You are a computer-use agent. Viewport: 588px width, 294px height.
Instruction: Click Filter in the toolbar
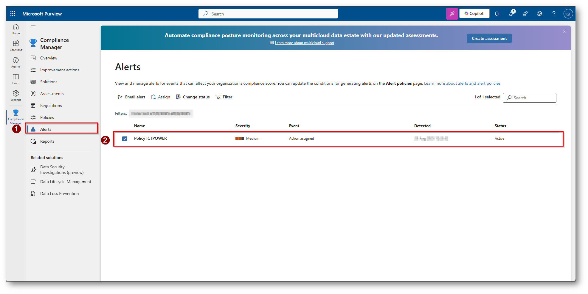pos(224,97)
